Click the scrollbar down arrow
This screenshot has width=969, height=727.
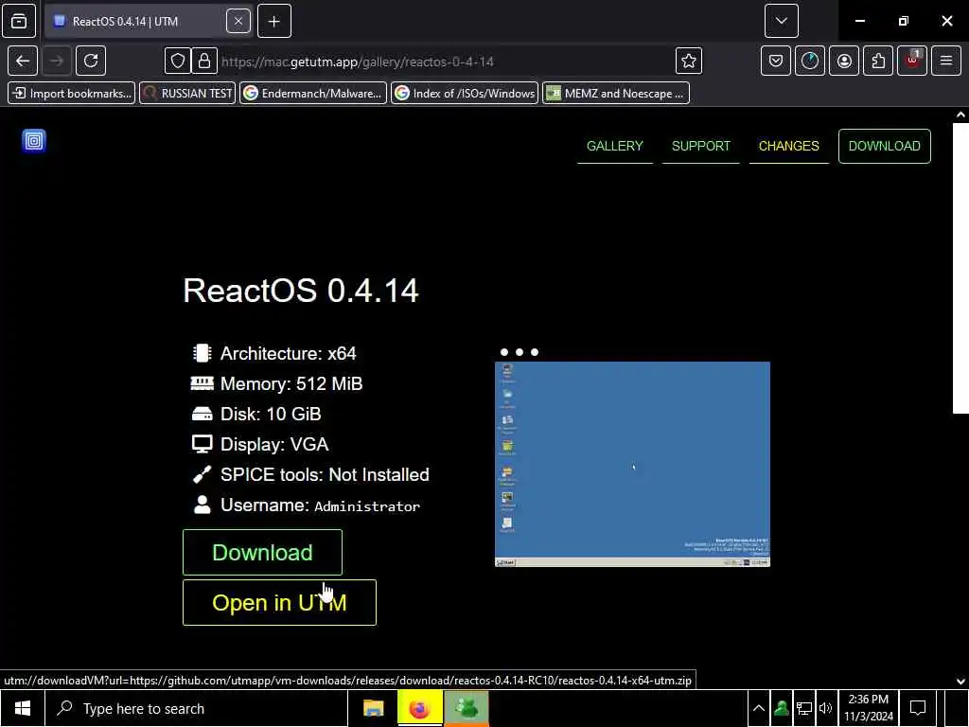(x=960, y=682)
